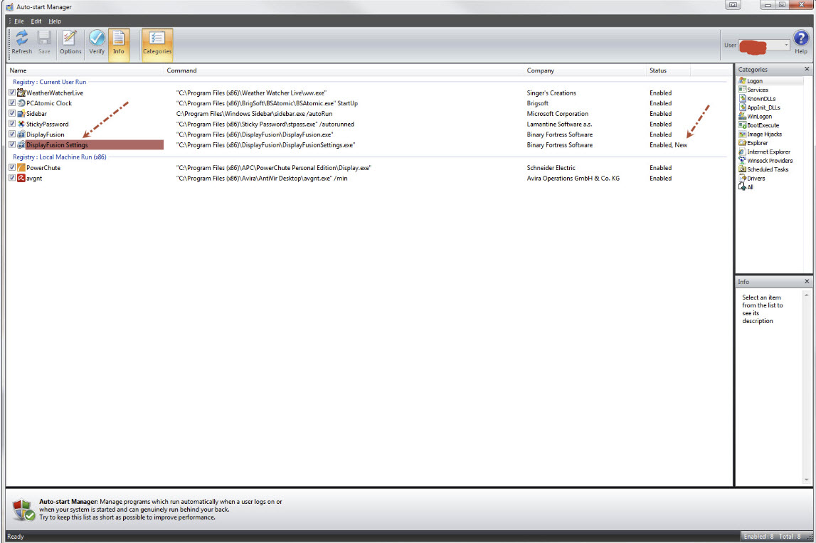Open the User dropdown list
816x543 pixels.
pyautogui.click(x=786, y=45)
